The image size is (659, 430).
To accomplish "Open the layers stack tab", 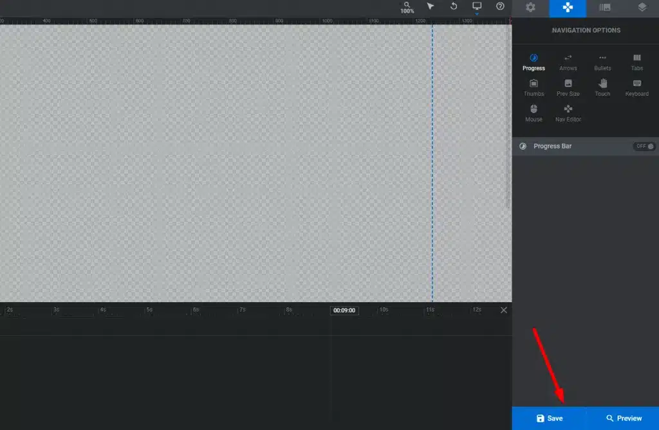I will pos(642,8).
